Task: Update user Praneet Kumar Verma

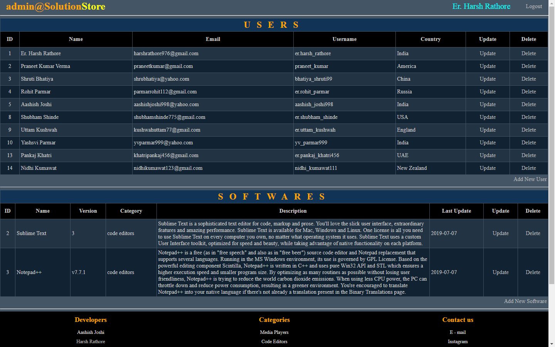Action: click(488, 66)
